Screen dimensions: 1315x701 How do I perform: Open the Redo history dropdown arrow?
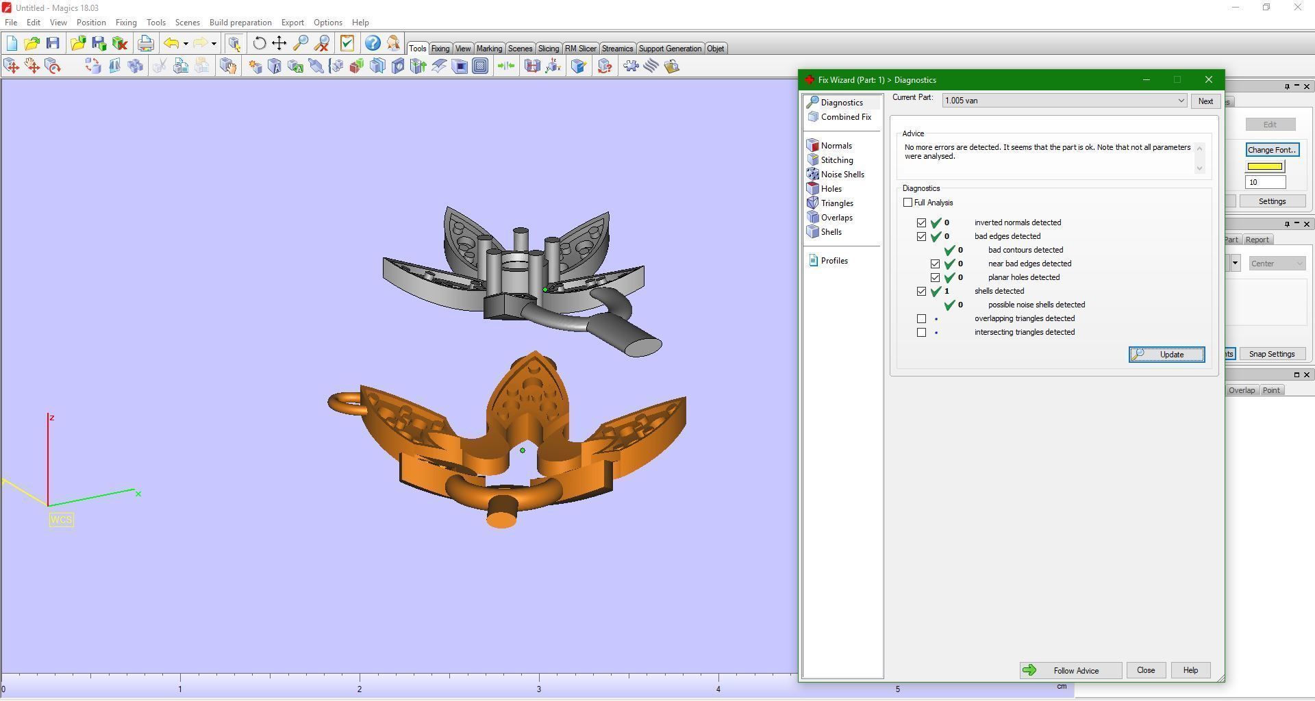(214, 44)
